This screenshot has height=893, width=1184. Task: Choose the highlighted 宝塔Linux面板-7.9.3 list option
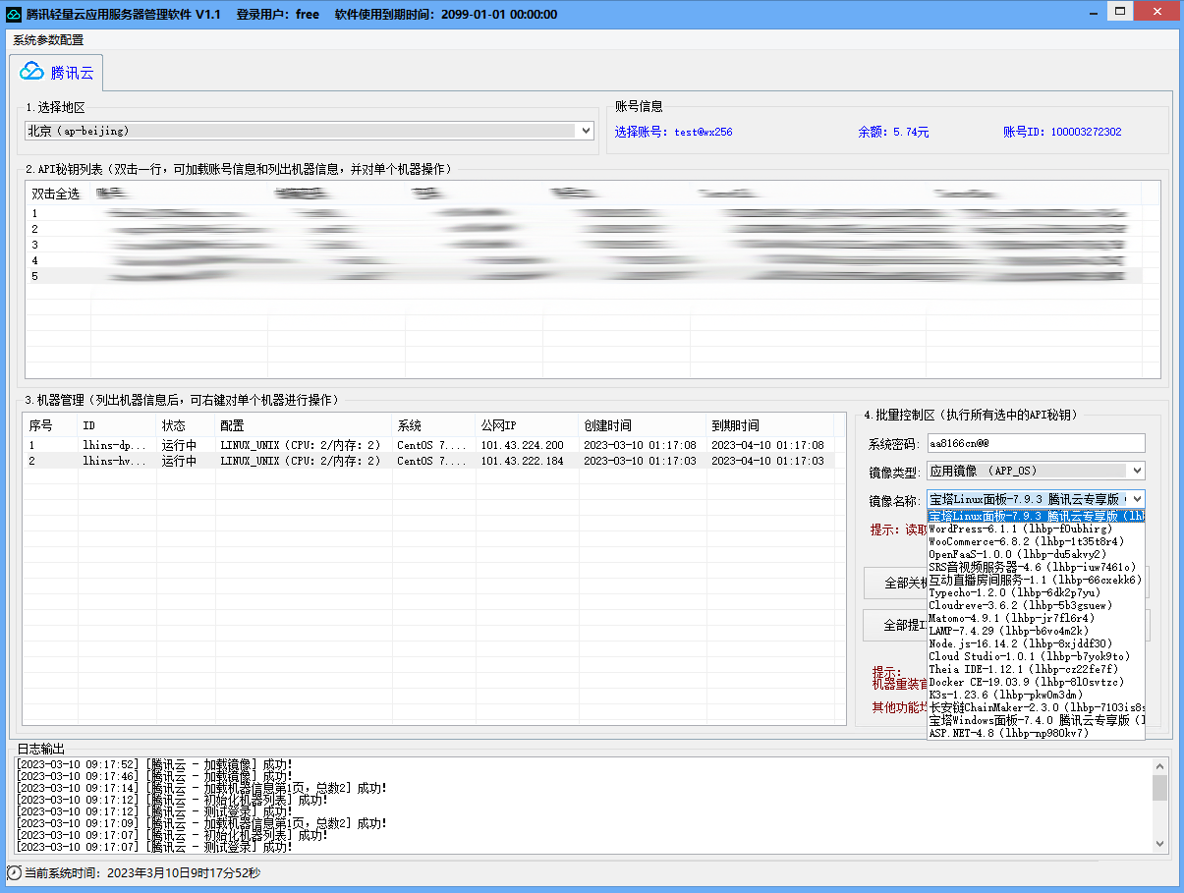click(1036, 516)
